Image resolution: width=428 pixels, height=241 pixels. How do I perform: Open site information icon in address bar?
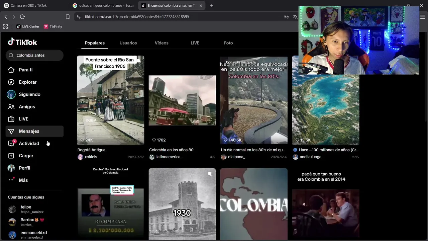pyautogui.click(x=79, y=17)
